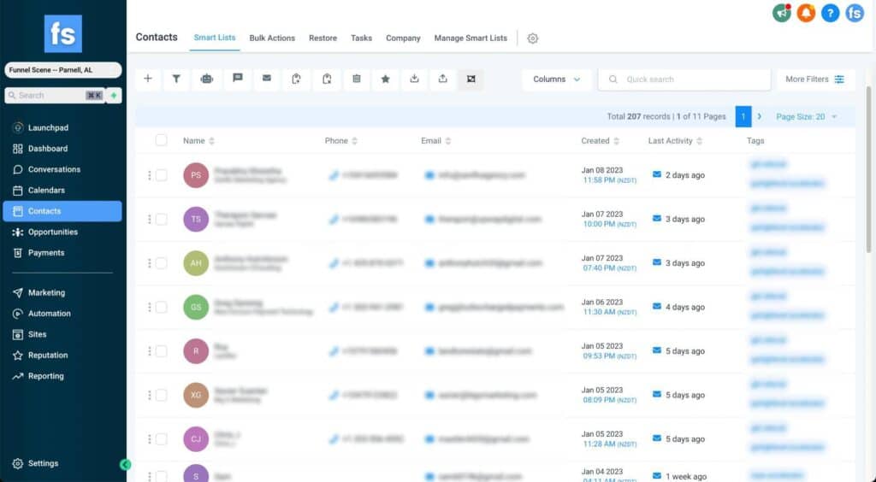The height and width of the screenshot is (482, 876).
Task: Select checkbox for contact AH row
Action: (x=161, y=263)
